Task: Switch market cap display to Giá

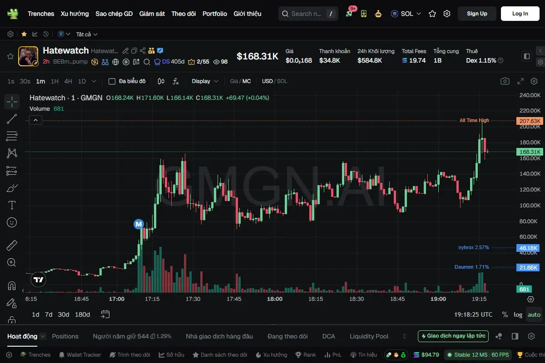Action: [x=234, y=81]
